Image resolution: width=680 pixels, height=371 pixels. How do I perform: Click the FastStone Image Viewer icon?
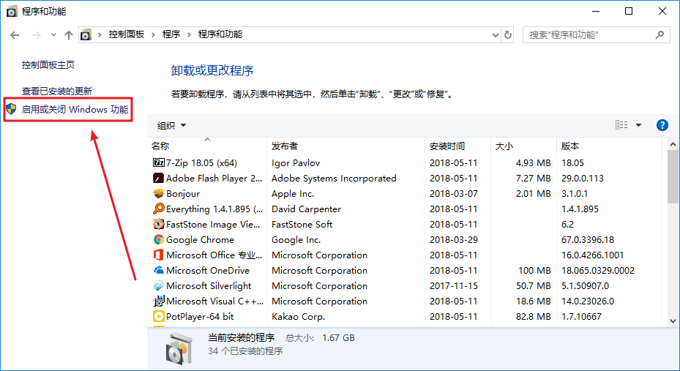pyautogui.click(x=159, y=224)
